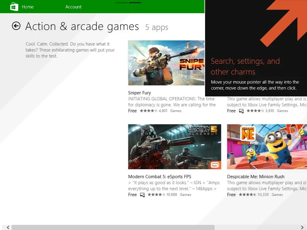The height and width of the screenshot is (230, 307).
Task: Click the '53,330' review count
Action: (x=263, y=195)
